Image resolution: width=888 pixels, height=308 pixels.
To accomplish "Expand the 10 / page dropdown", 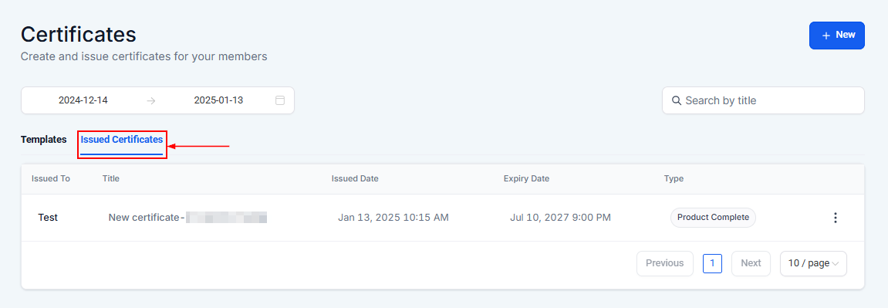I will pyautogui.click(x=813, y=263).
